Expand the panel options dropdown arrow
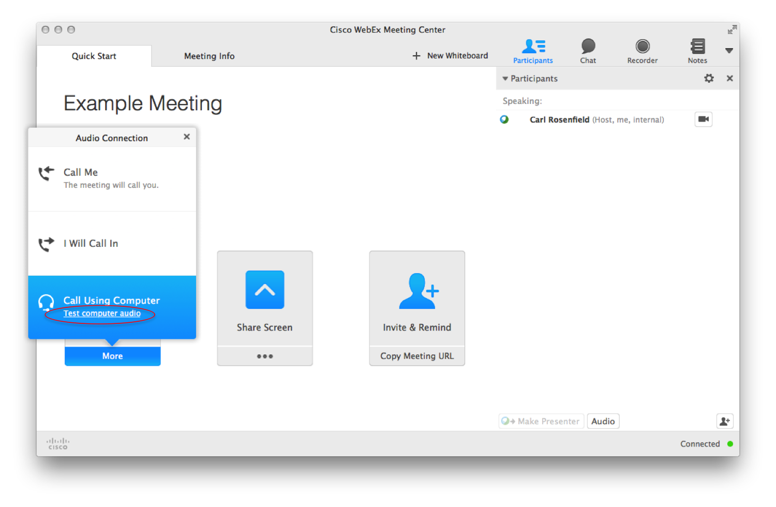Image resolution: width=776 pixels, height=507 pixels. point(729,51)
